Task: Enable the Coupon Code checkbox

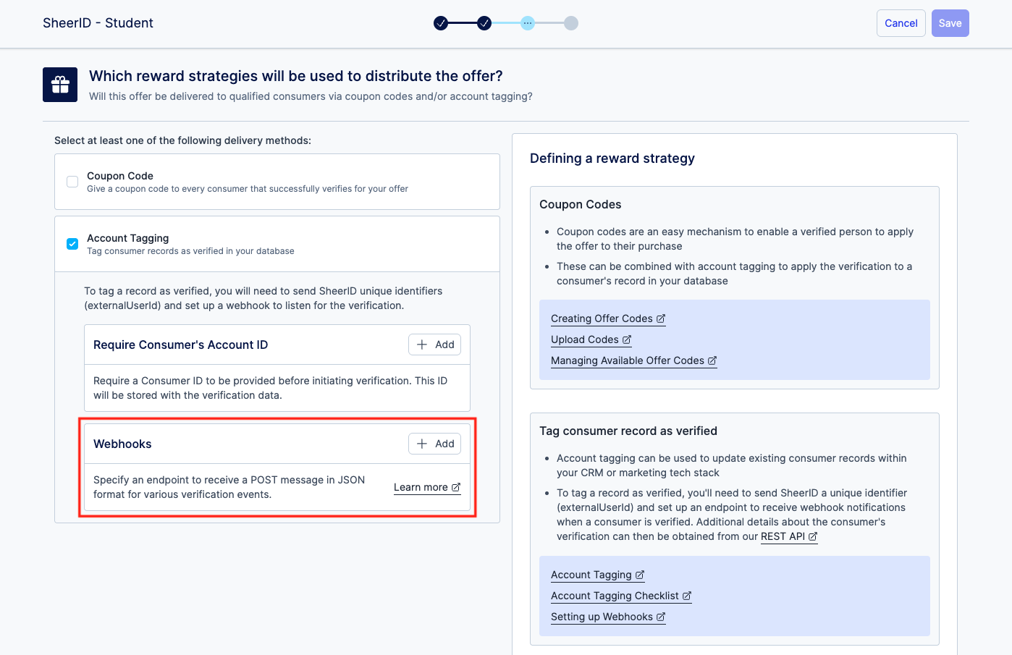Action: [72, 182]
